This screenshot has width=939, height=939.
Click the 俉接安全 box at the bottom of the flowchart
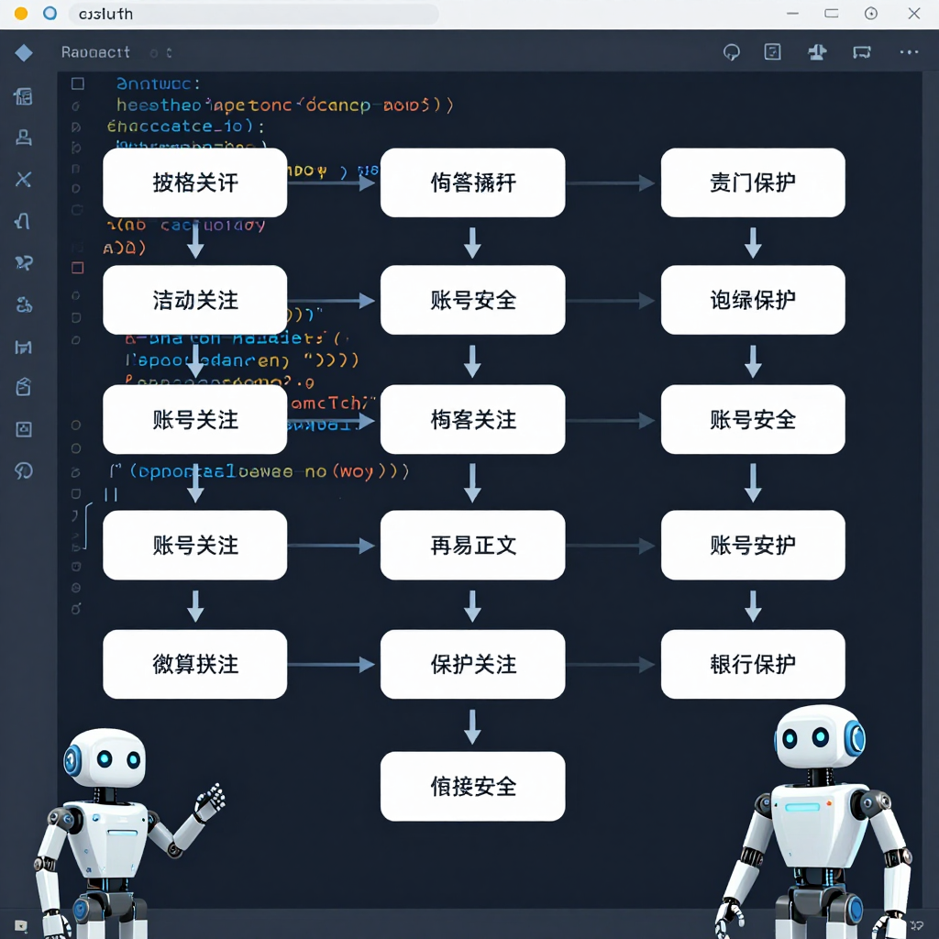pyautogui.click(x=472, y=786)
